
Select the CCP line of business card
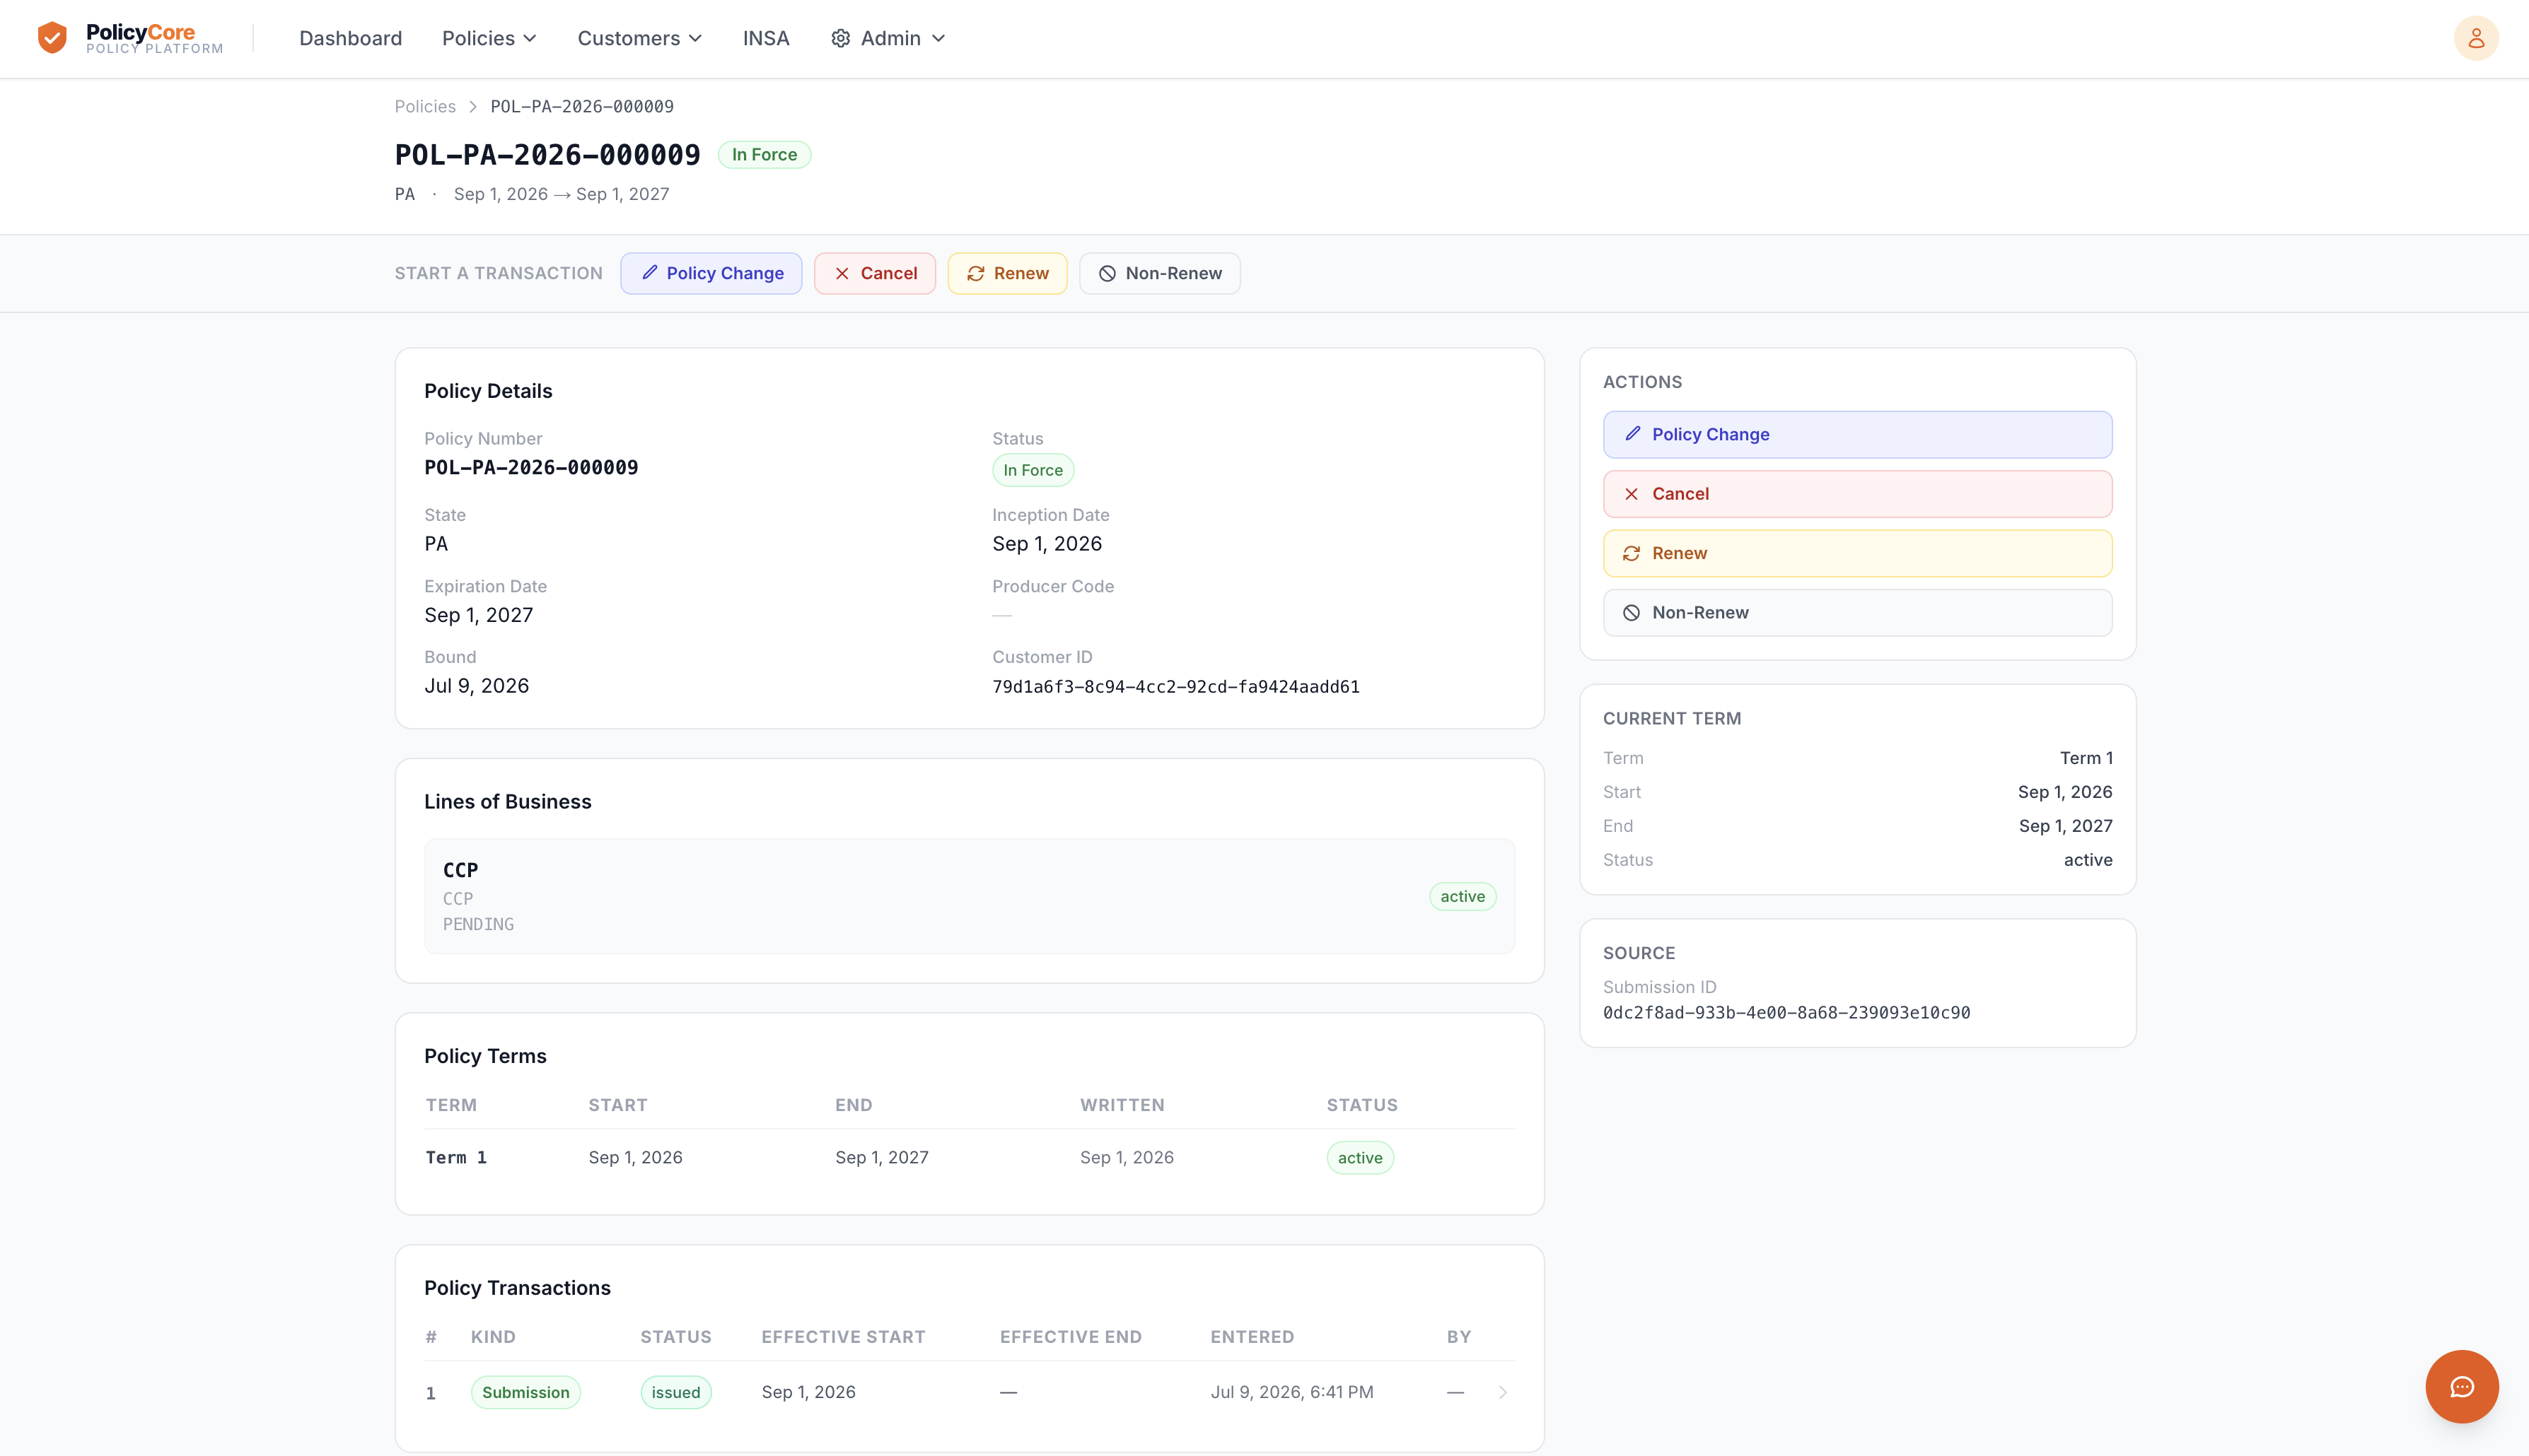coord(970,896)
